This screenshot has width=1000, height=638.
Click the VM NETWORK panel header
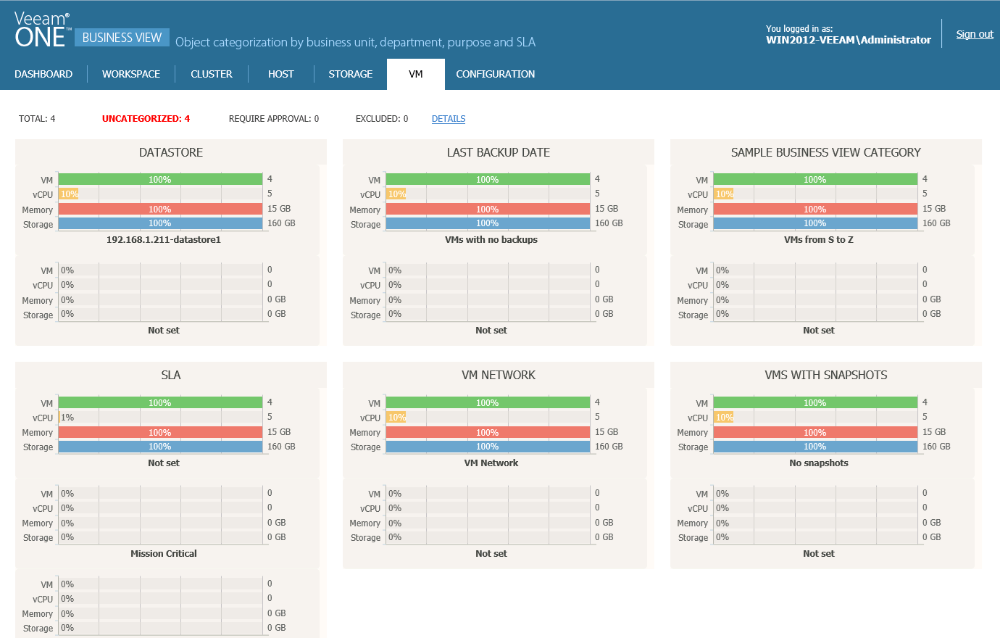click(x=499, y=375)
